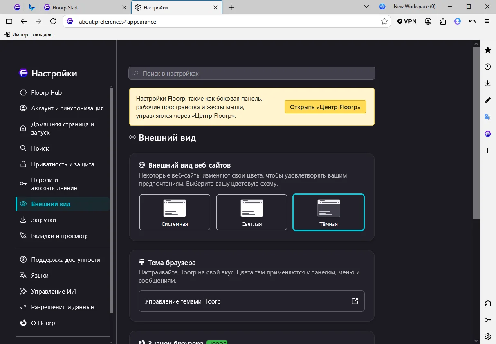Open the hamburger application menu
Screen dimensions: 496x344
(x=487, y=21)
